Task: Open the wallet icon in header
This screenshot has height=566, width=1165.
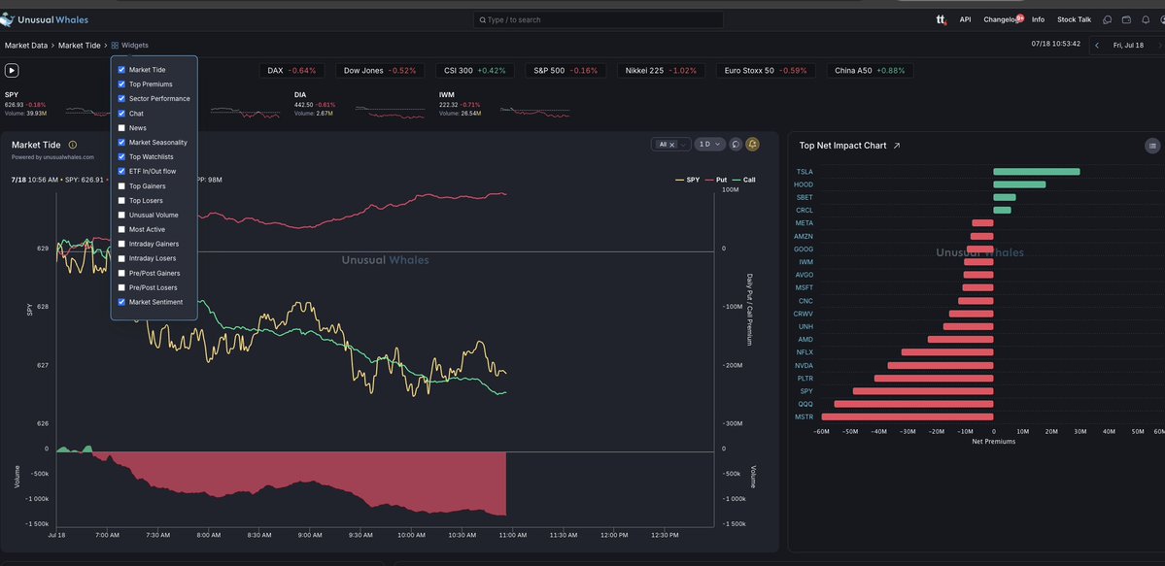Action: pos(1126,20)
